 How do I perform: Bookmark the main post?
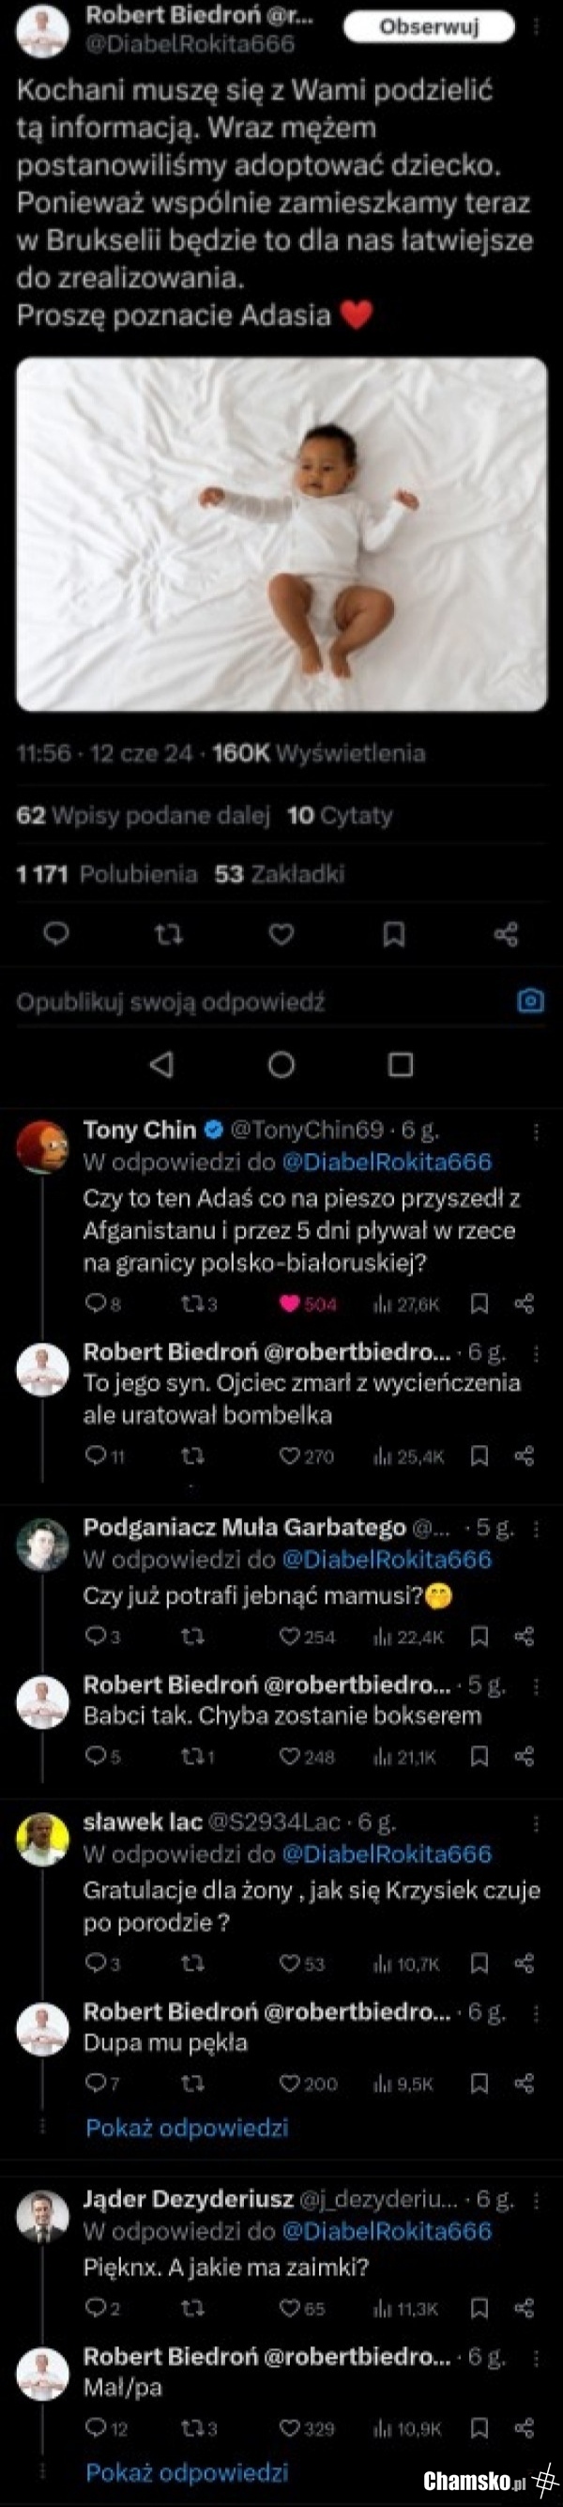point(394,934)
